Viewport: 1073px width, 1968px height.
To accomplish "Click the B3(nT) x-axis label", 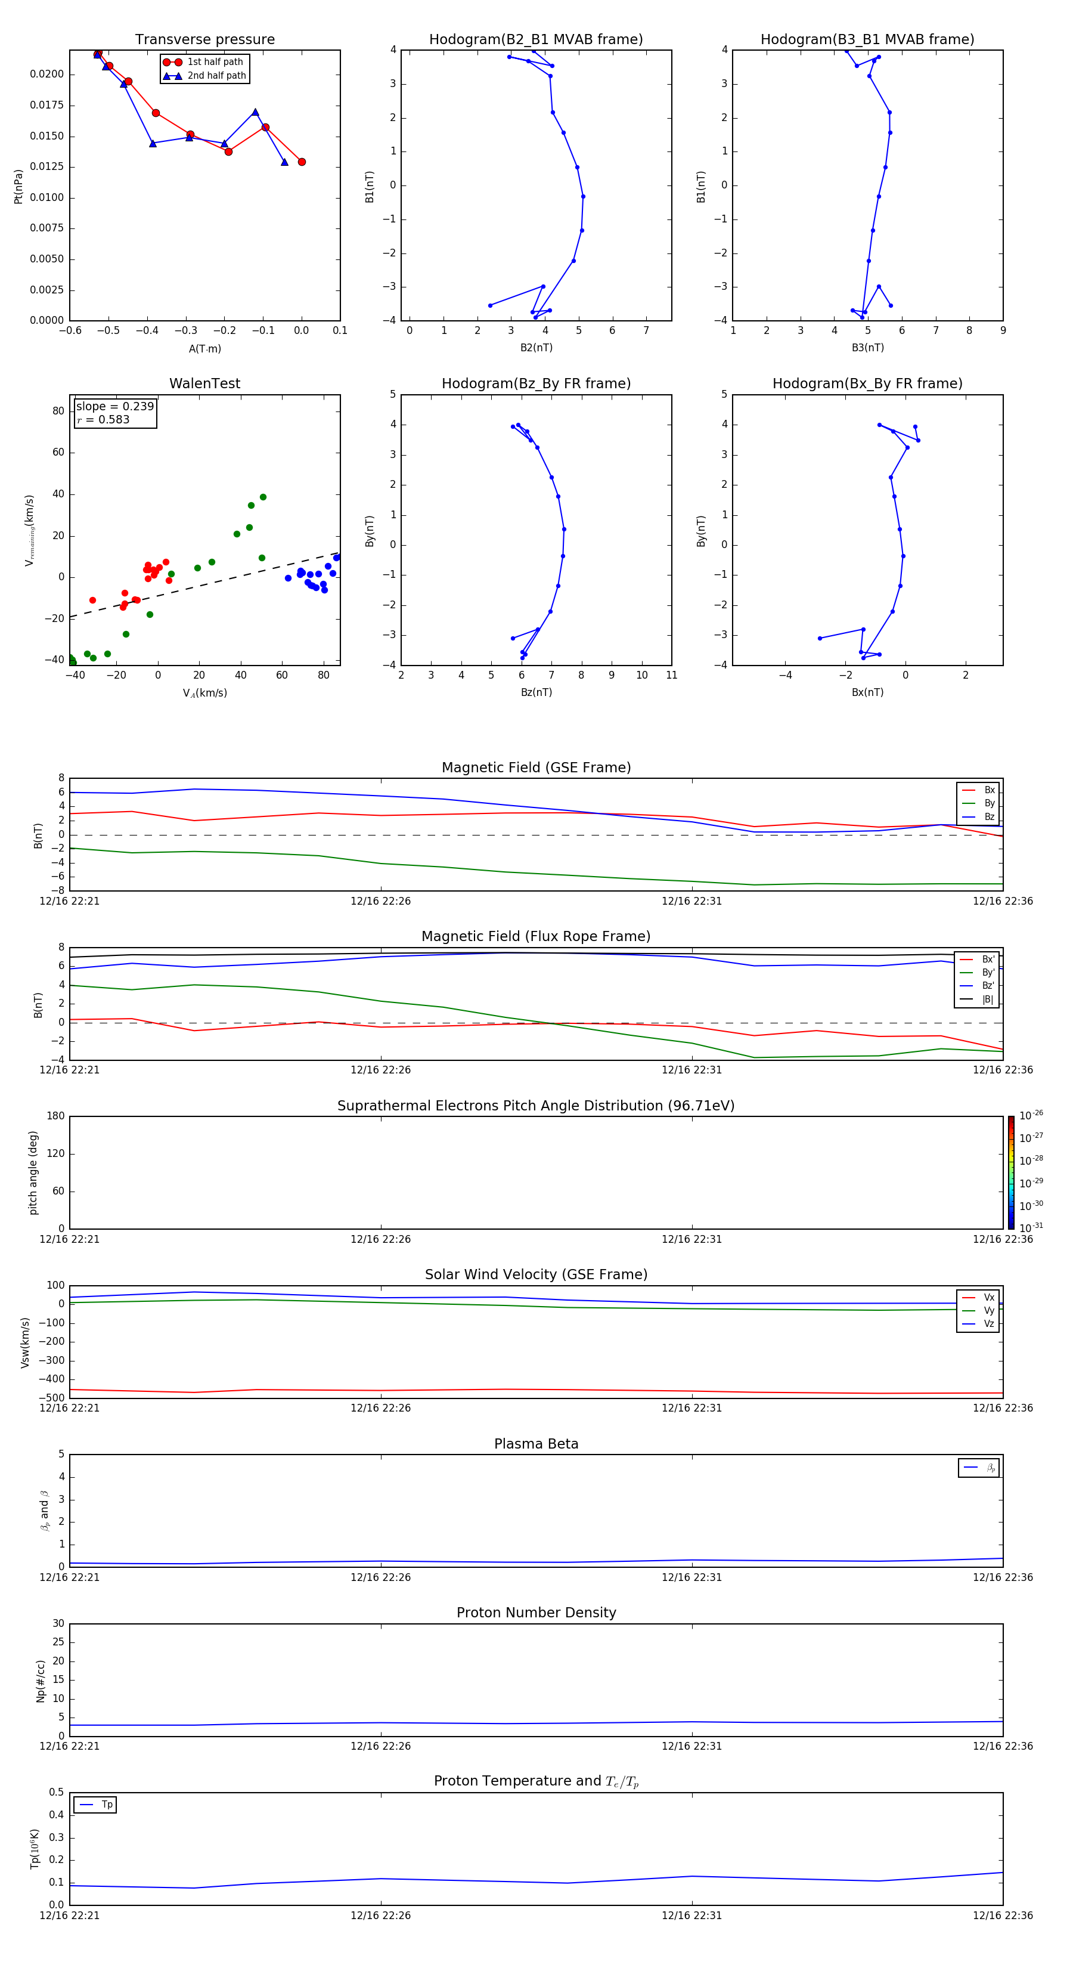I will (x=867, y=348).
